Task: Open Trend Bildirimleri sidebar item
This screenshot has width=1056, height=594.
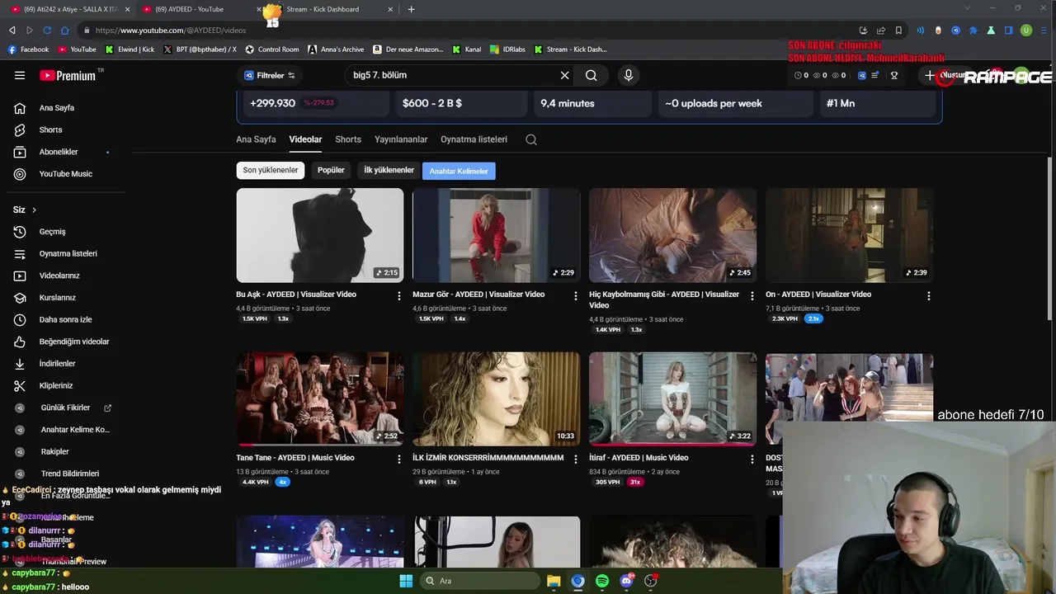Action: coord(70,474)
